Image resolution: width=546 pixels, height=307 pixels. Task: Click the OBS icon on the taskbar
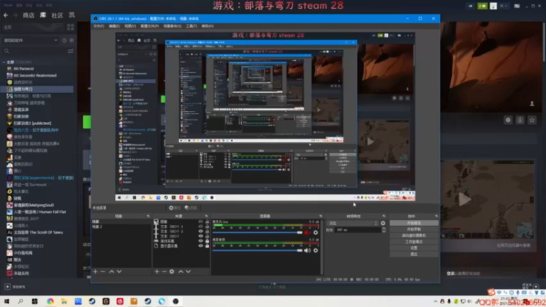[x=176, y=302]
